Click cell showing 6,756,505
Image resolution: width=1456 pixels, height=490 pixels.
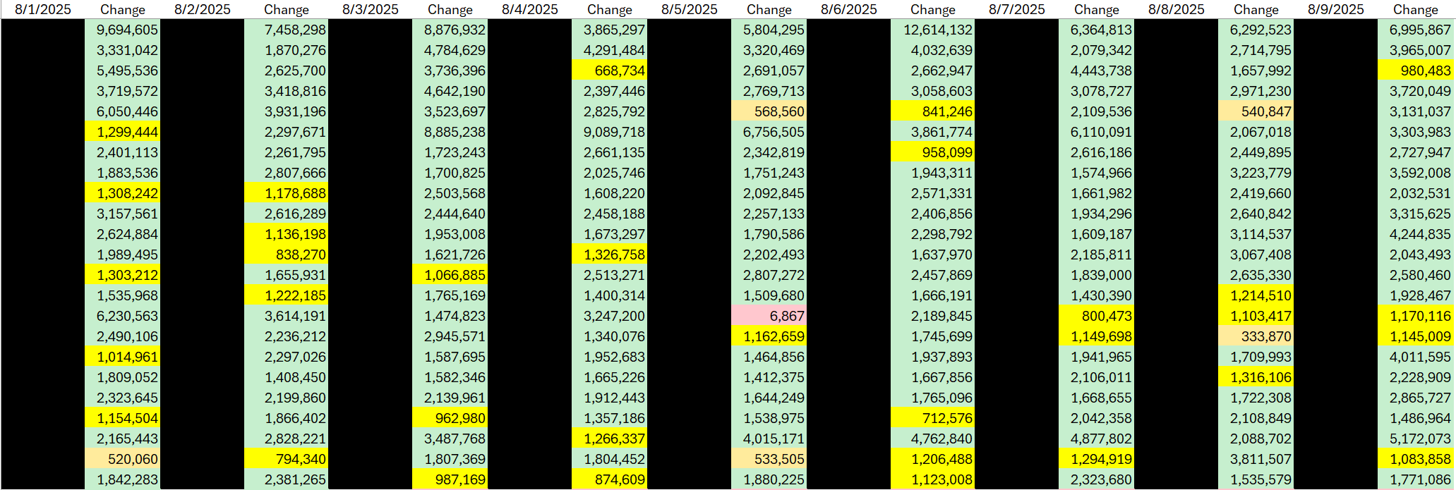click(769, 132)
